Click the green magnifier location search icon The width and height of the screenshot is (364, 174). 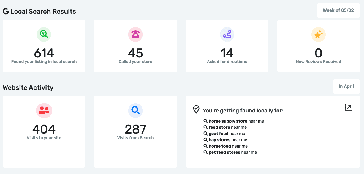pyautogui.click(x=44, y=35)
